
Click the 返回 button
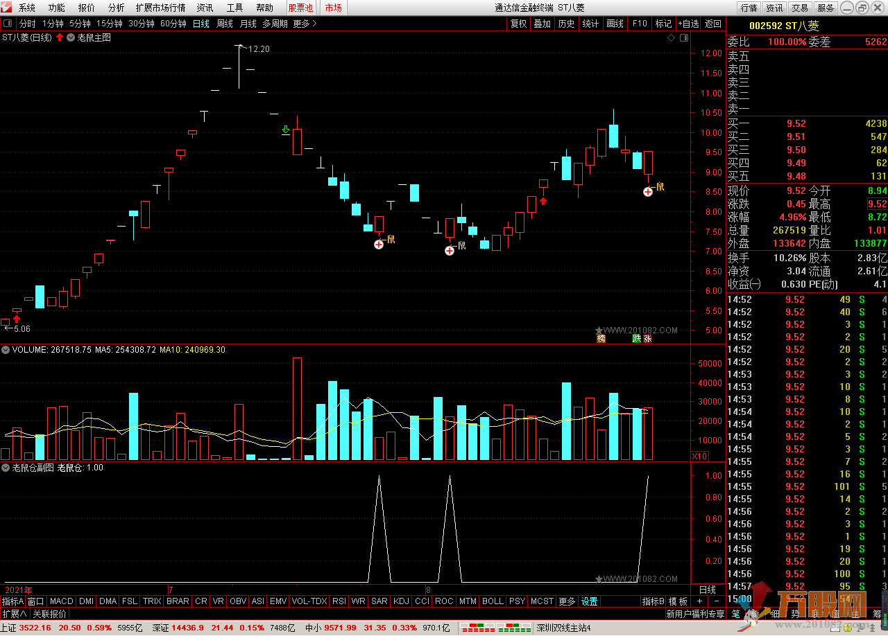click(x=713, y=24)
